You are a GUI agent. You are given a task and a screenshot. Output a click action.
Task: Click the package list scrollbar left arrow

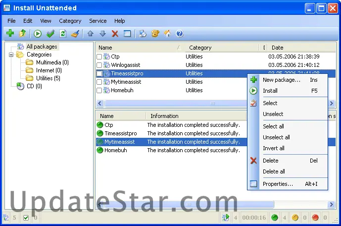[x=100, y=103]
